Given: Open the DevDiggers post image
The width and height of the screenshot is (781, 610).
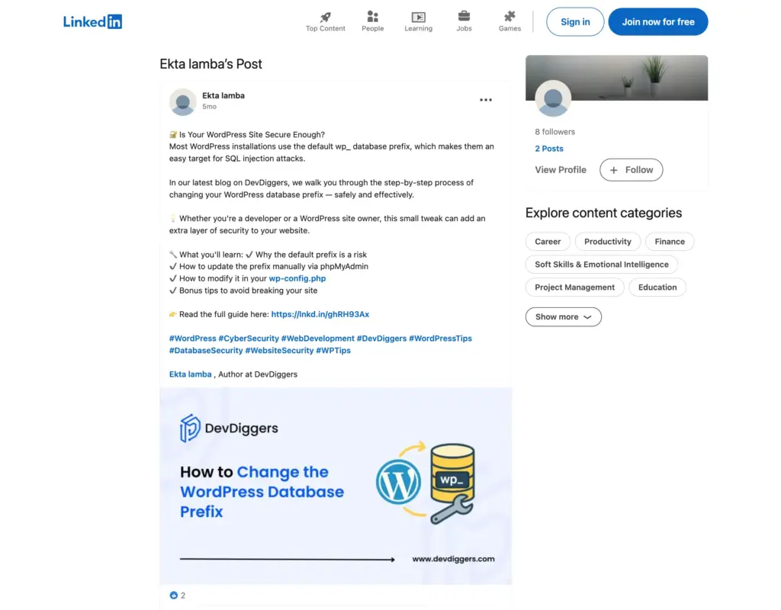Looking at the screenshot, I should point(336,486).
